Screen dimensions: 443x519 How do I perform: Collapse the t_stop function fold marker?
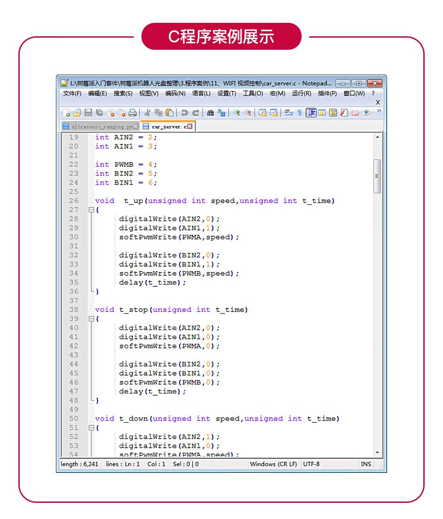click(91, 319)
